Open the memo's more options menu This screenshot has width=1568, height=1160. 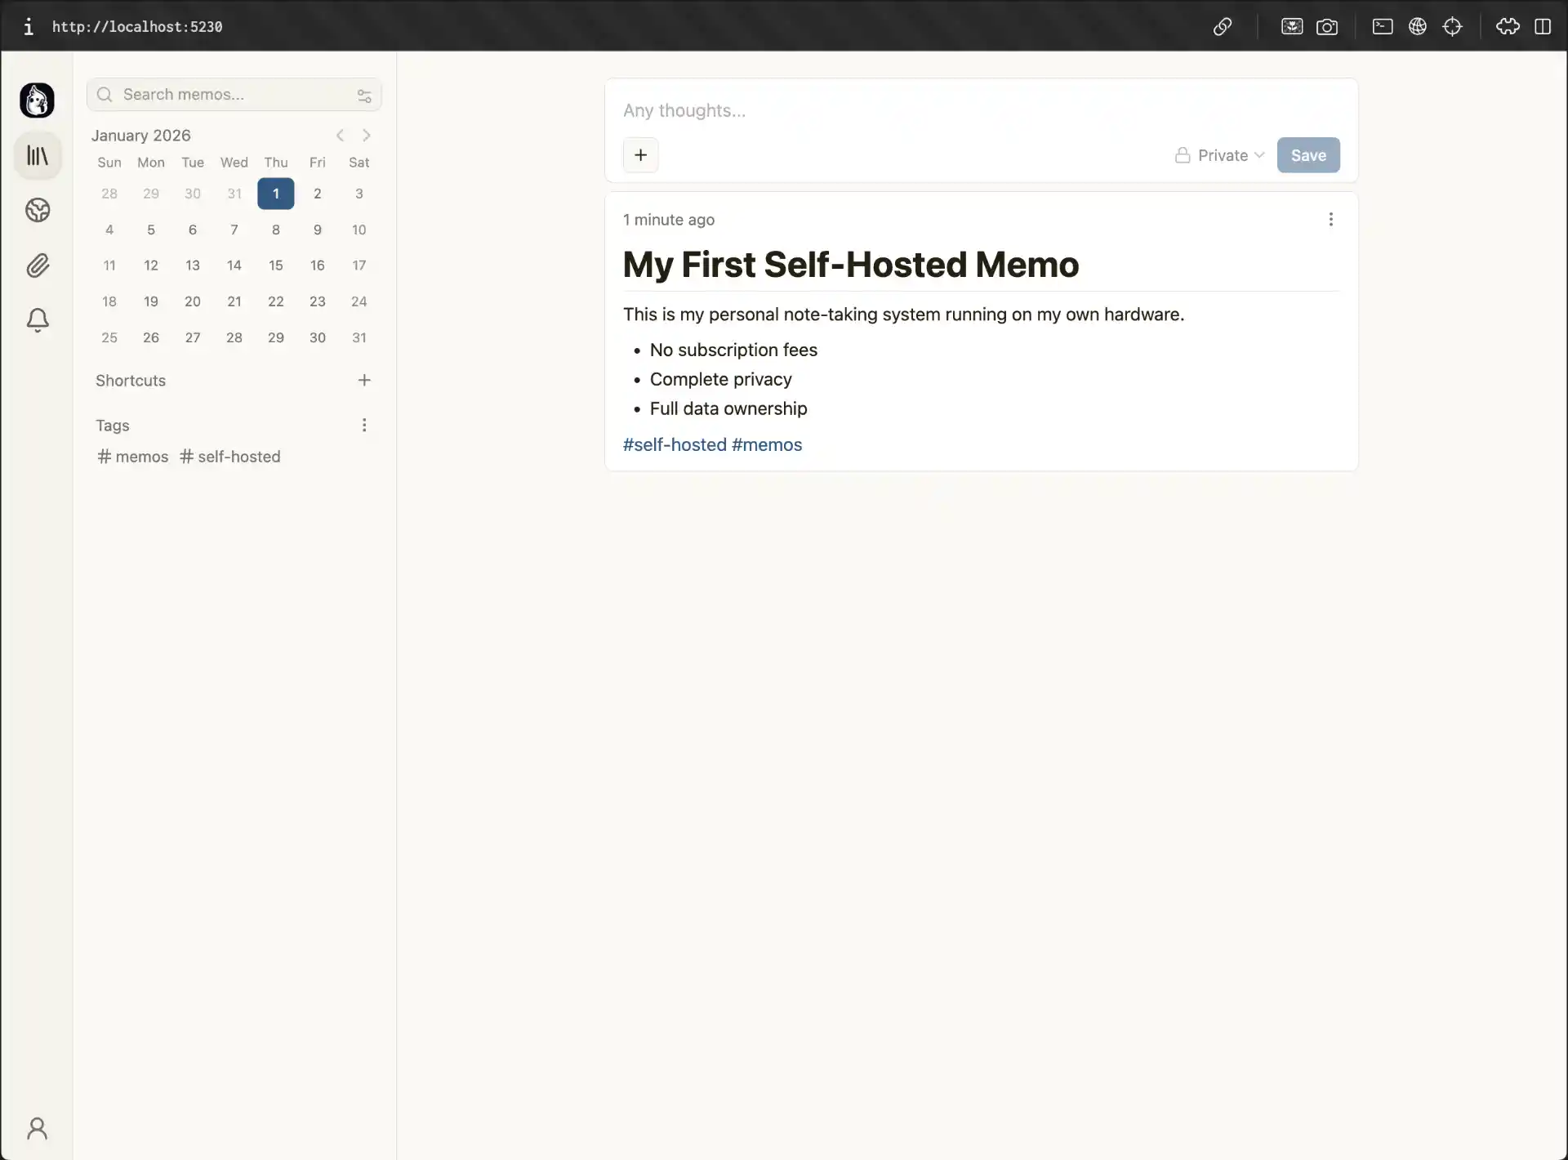coord(1330,219)
